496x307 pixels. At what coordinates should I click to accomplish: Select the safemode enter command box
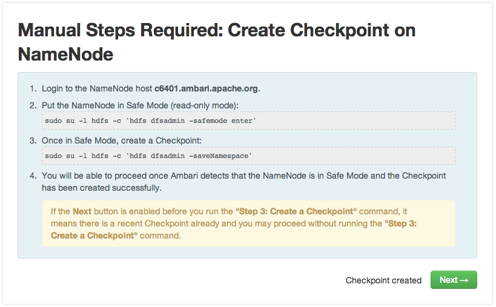(x=248, y=120)
